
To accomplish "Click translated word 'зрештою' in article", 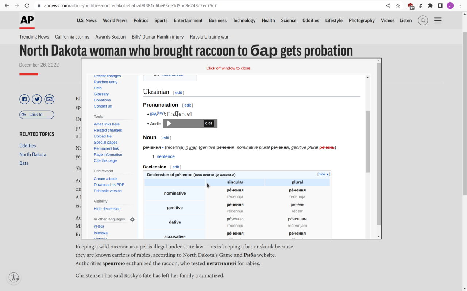I will [x=114, y=263].
